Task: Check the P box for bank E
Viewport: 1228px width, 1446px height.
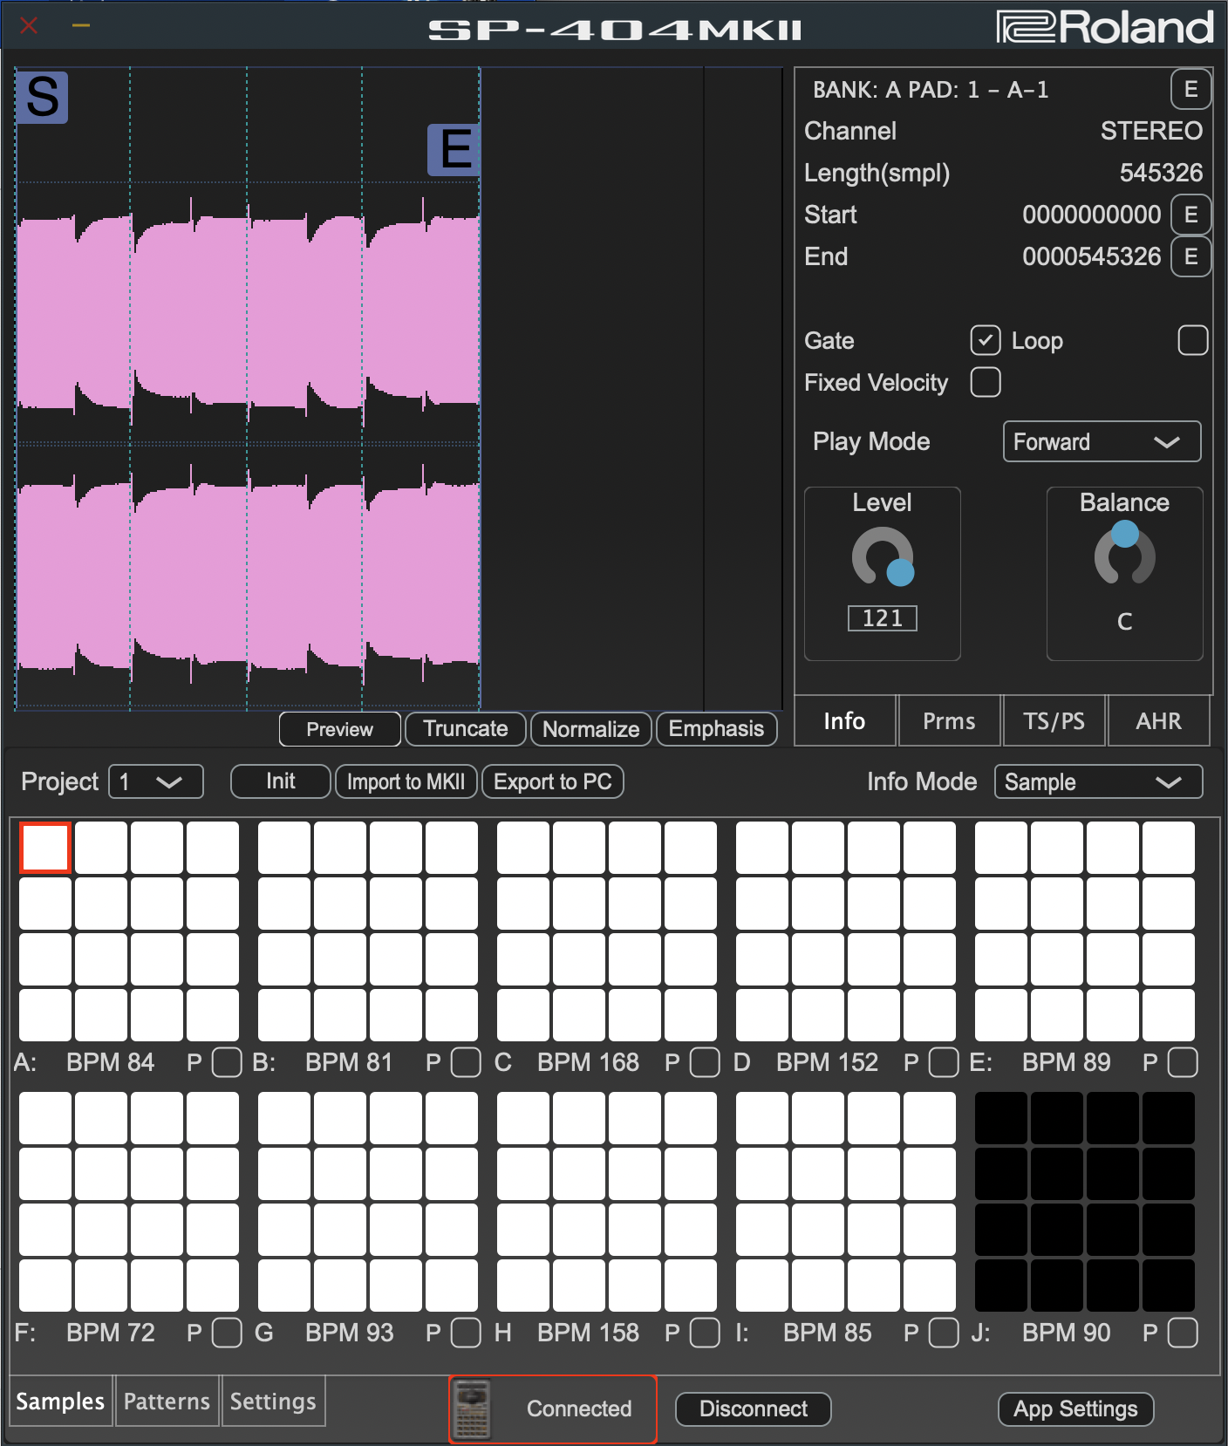Action: tap(1183, 1062)
